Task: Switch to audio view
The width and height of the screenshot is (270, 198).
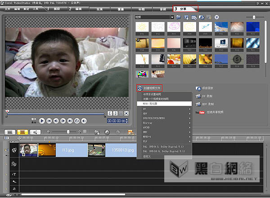Action: (35, 132)
